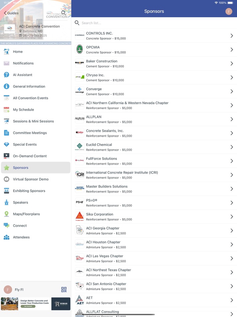Tap the General Information info icon
The height and width of the screenshot is (317, 237).
click(x=6, y=86)
